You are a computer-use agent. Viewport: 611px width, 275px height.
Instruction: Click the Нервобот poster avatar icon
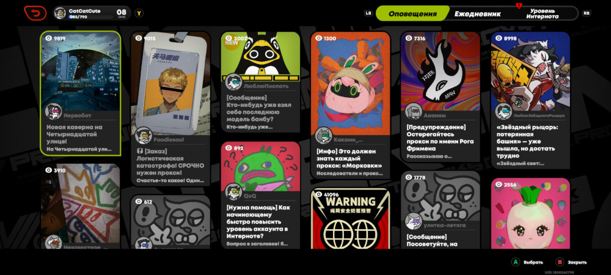53,111
